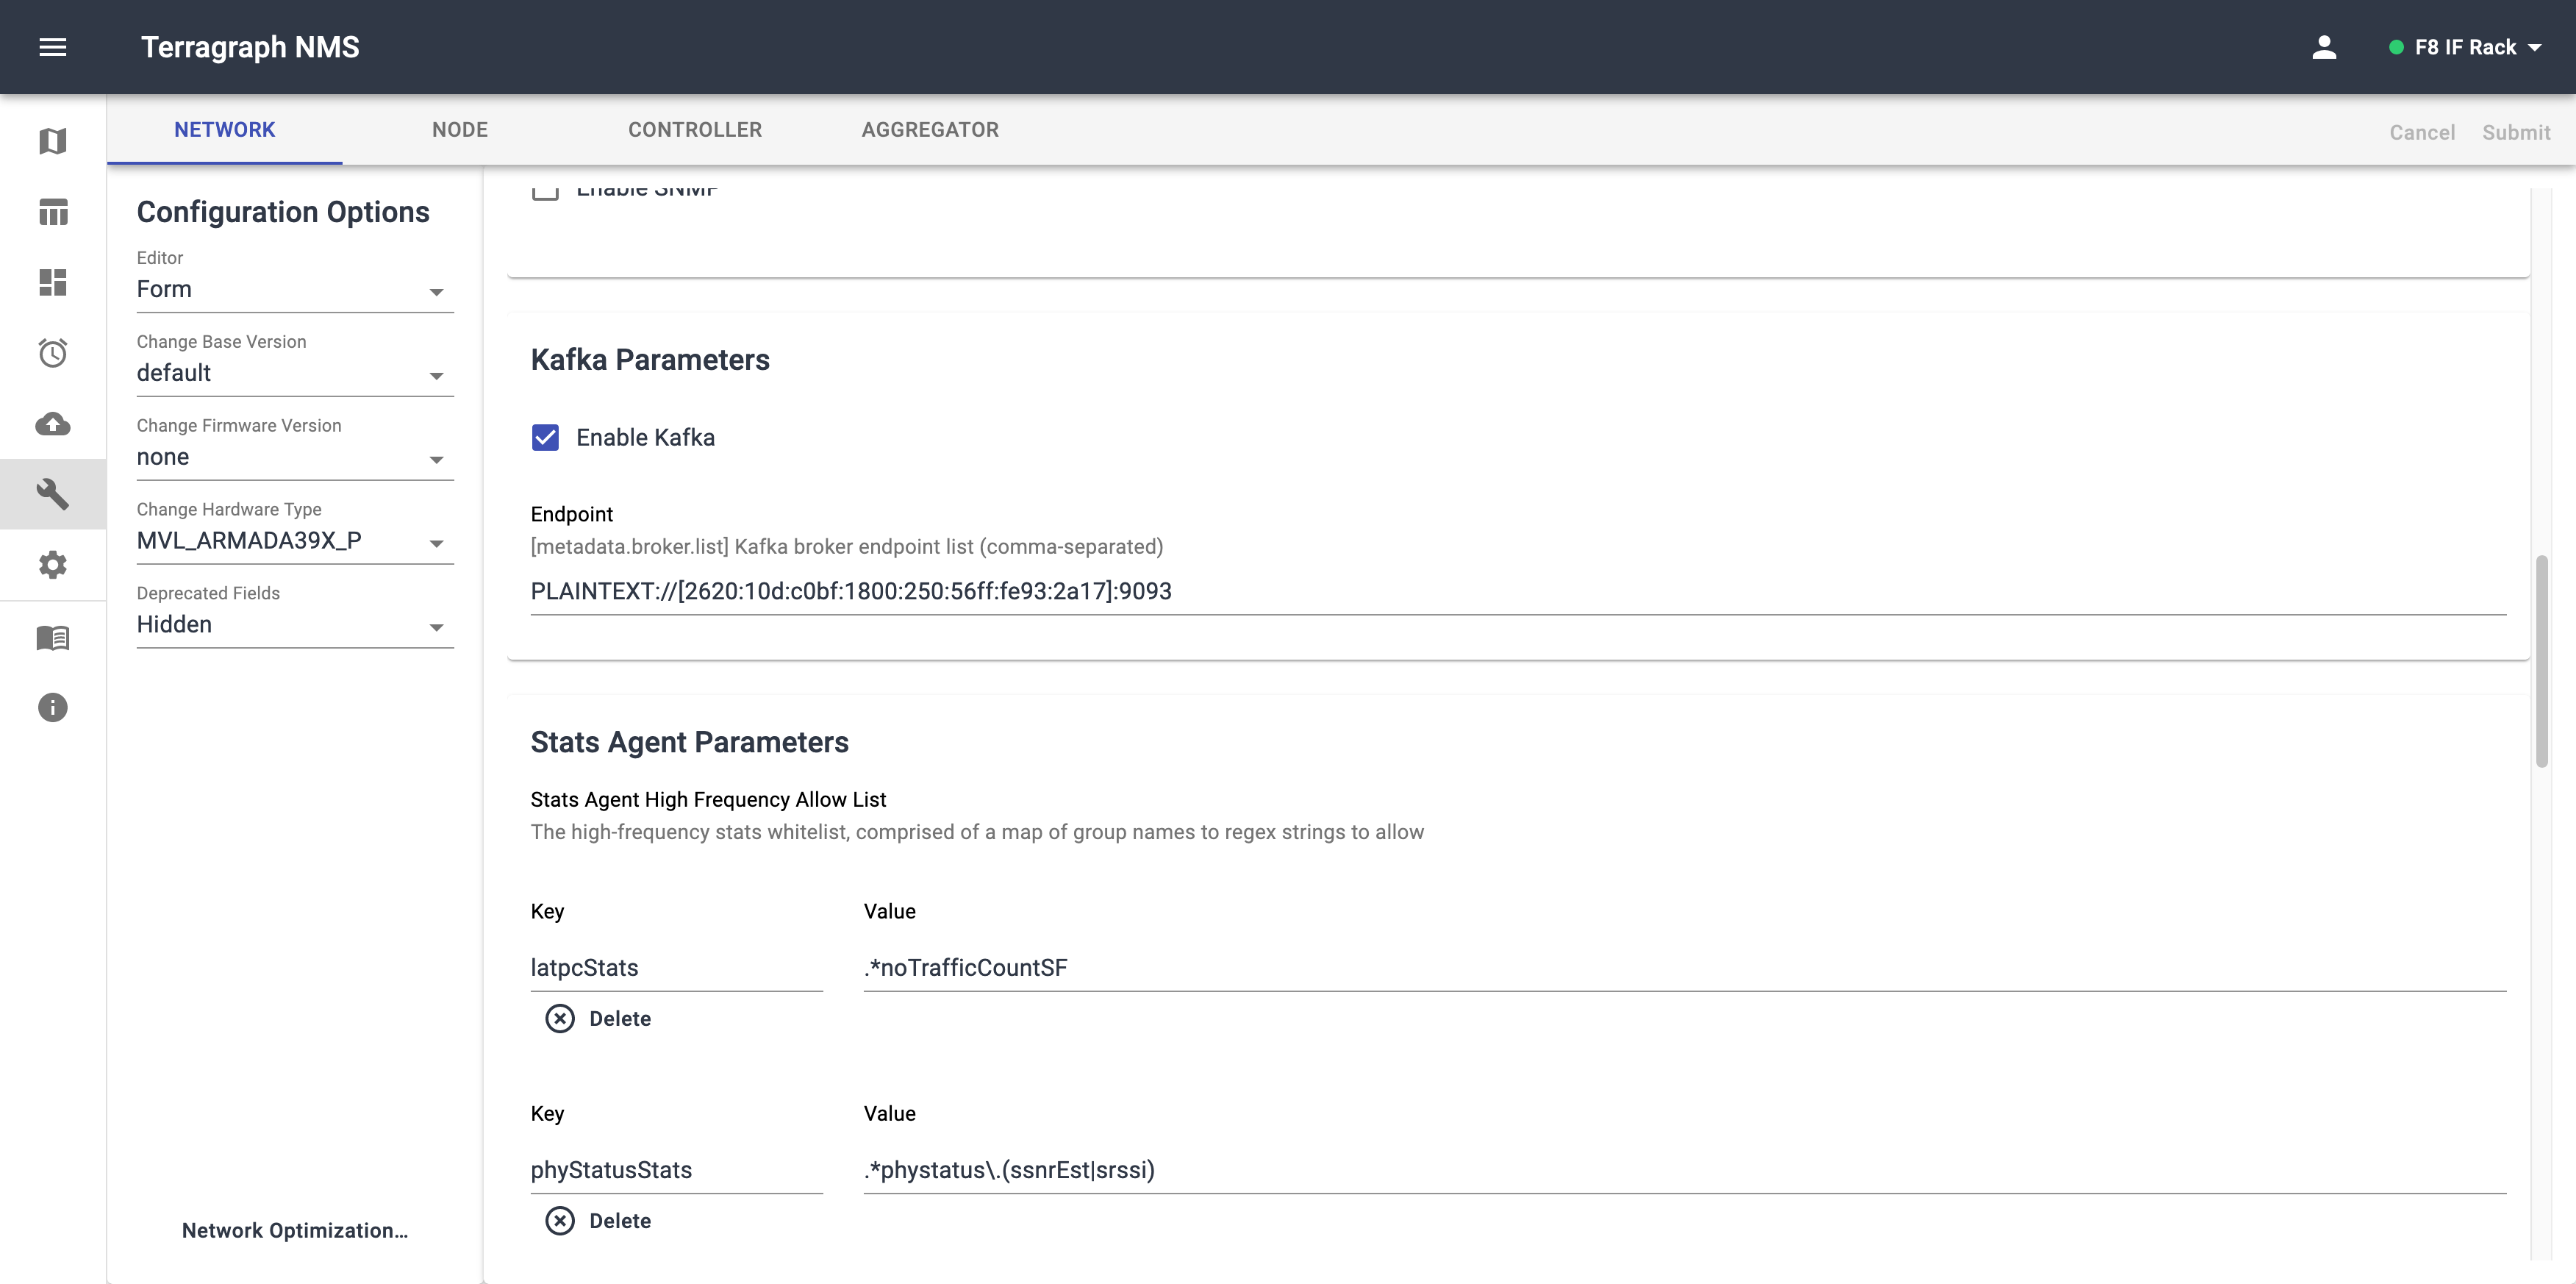Switch to the NODE tab
The image size is (2576, 1284).
460,130
